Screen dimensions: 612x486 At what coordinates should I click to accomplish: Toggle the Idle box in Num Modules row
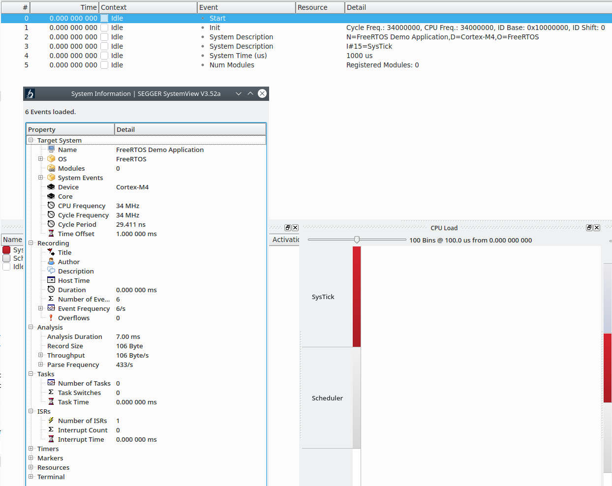tap(104, 65)
